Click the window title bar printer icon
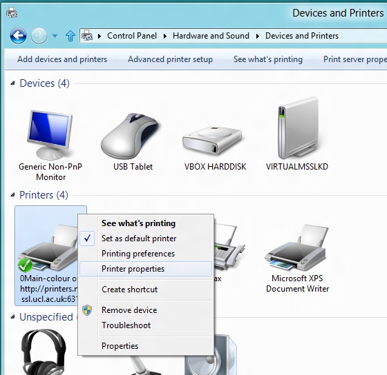 tap(12, 12)
